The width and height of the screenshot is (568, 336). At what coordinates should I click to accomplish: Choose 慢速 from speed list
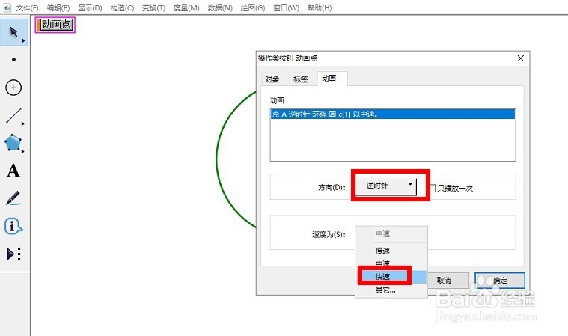click(382, 251)
